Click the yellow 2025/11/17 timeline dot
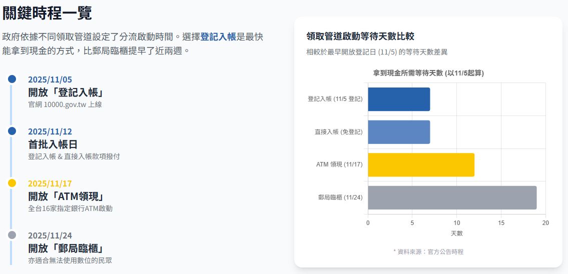Screen dimensions: 568x274 [12, 183]
